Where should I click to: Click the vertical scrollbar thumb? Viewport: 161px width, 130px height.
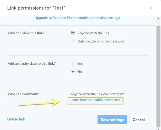158,77
